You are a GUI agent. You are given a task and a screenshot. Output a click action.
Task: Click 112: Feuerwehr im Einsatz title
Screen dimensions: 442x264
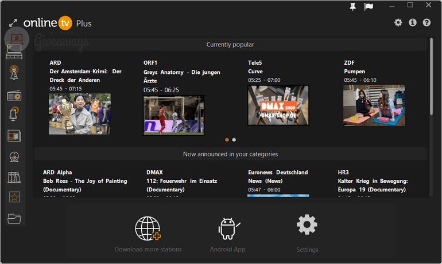click(x=182, y=181)
